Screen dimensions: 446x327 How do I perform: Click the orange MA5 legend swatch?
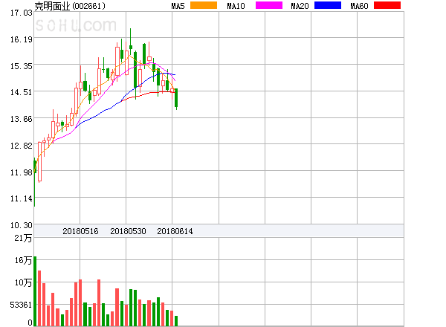click(x=204, y=5)
